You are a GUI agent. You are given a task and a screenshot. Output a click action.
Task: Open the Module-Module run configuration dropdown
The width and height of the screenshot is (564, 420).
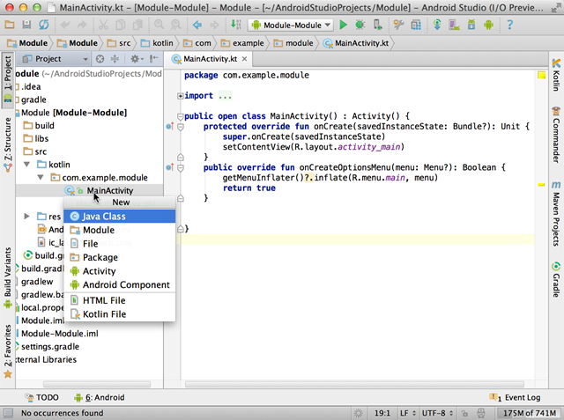(x=291, y=25)
